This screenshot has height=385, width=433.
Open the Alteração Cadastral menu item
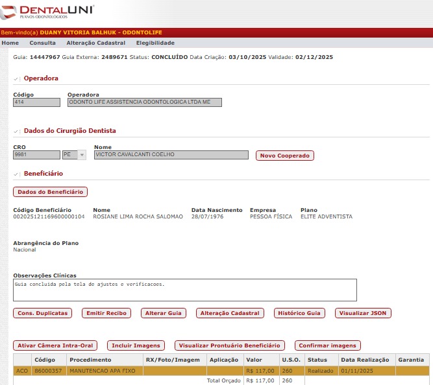point(96,43)
